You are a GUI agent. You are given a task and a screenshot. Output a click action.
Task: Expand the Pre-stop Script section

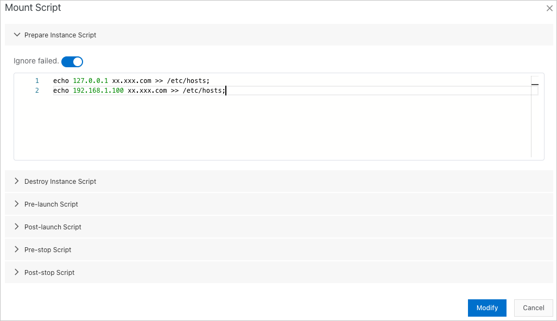[x=48, y=249]
